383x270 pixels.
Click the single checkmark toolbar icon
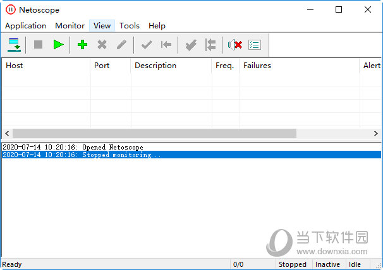click(x=147, y=45)
